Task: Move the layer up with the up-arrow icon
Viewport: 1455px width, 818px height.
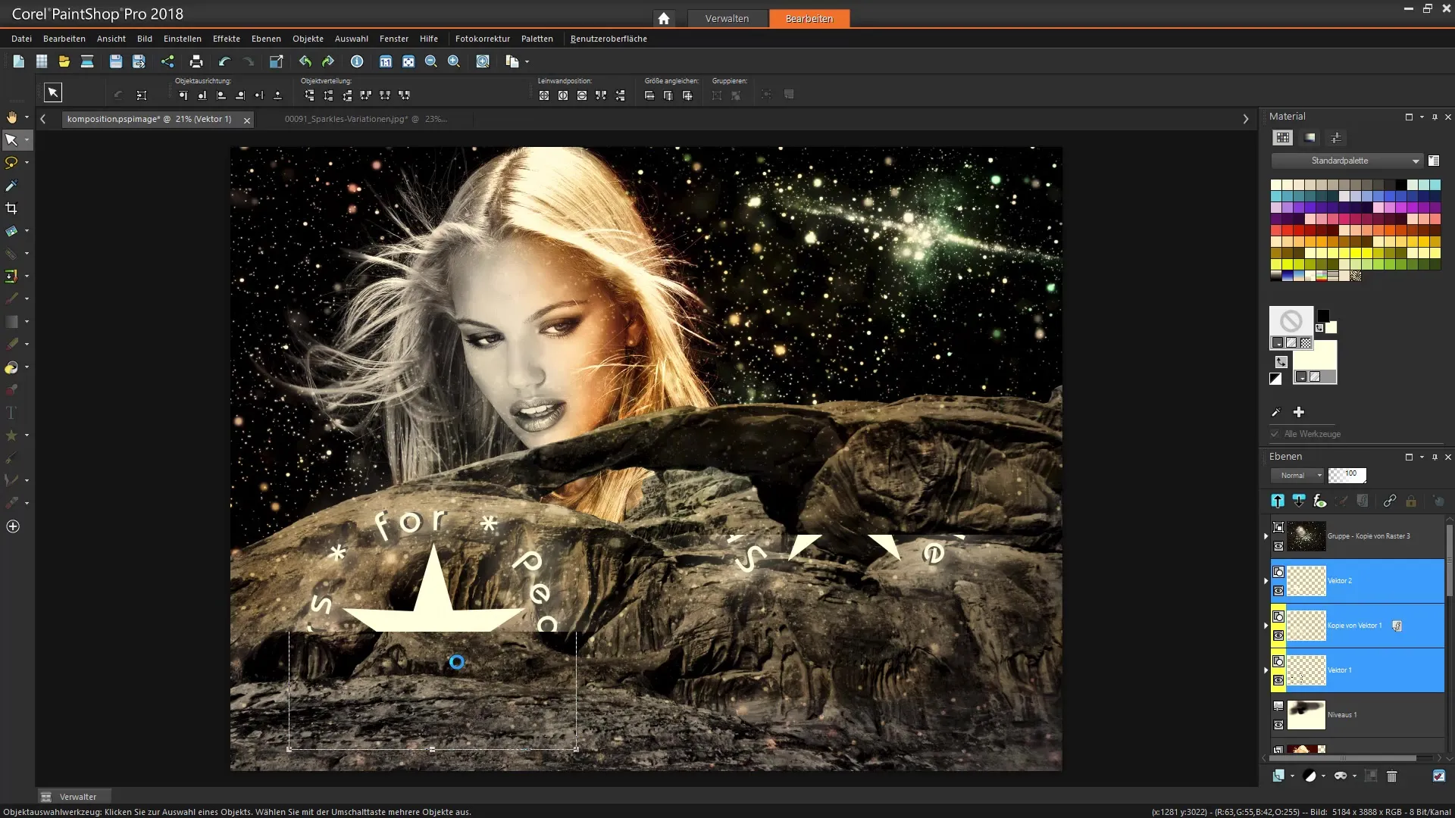Action: click(x=1278, y=501)
